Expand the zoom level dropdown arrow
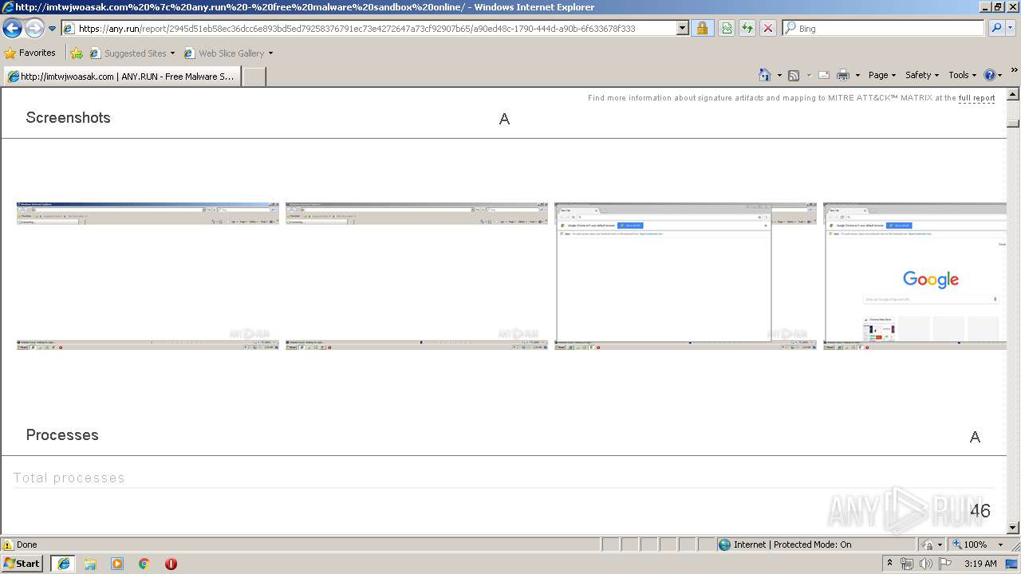The image size is (1021, 574). click(1000, 545)
